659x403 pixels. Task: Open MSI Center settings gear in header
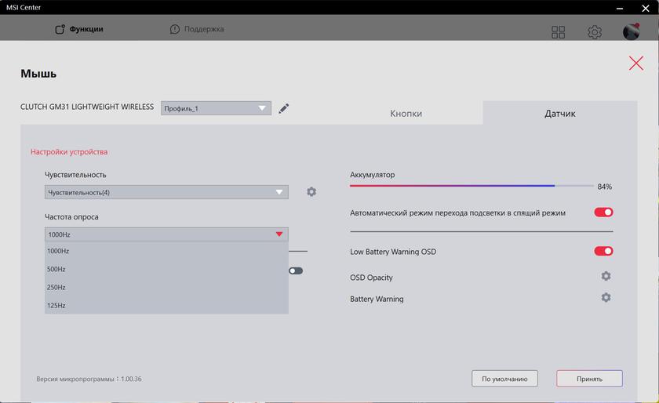click(x=595, y=32)
